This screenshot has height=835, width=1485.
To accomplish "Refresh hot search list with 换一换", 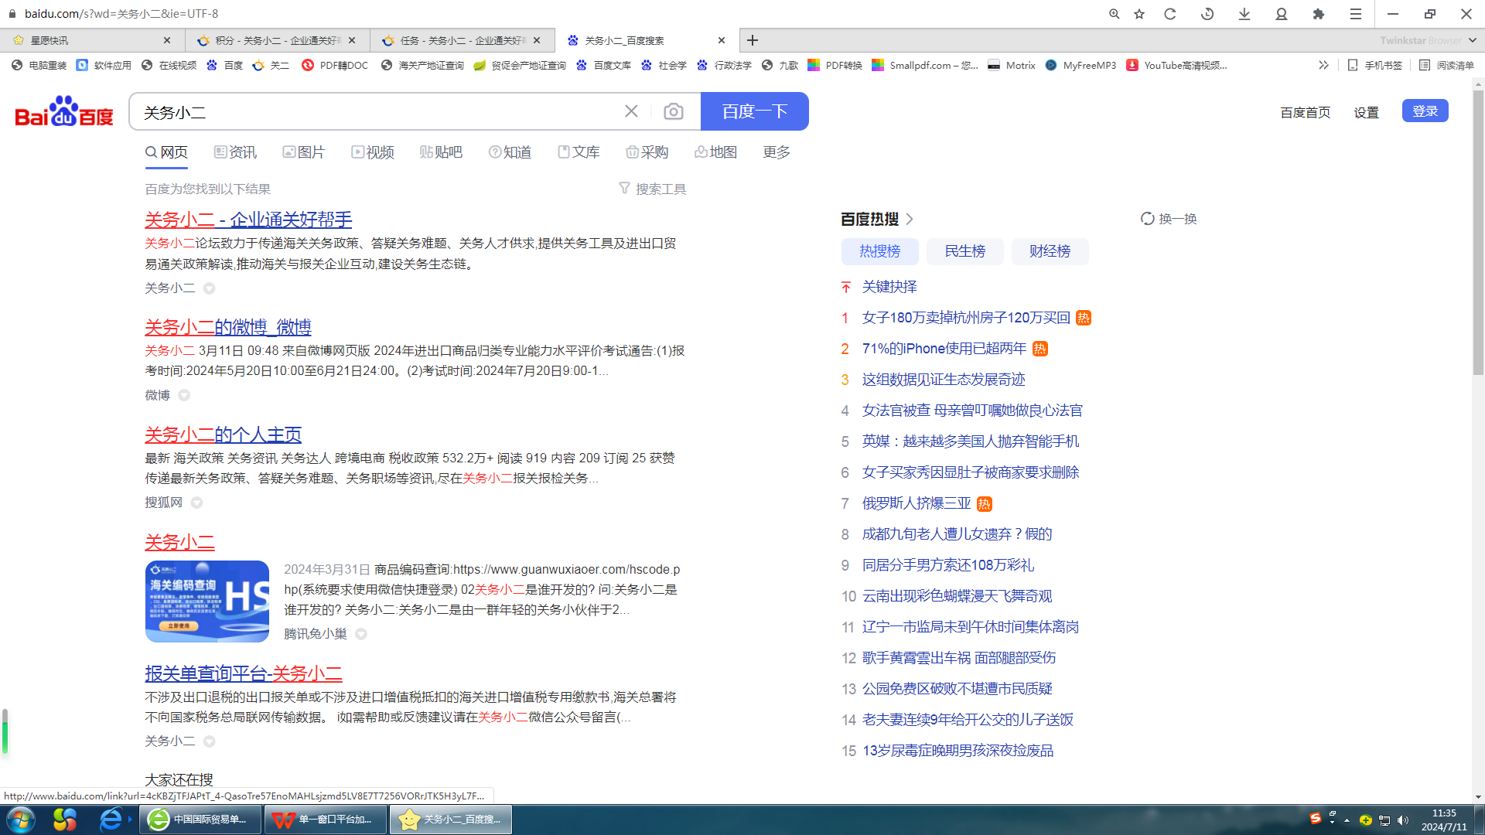I will tap(1169, 219).
